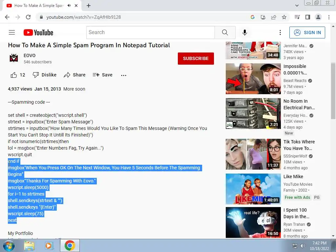Share the video
Image resolution: width=336 pixels, height=252 pixels.
click(74, 75)
